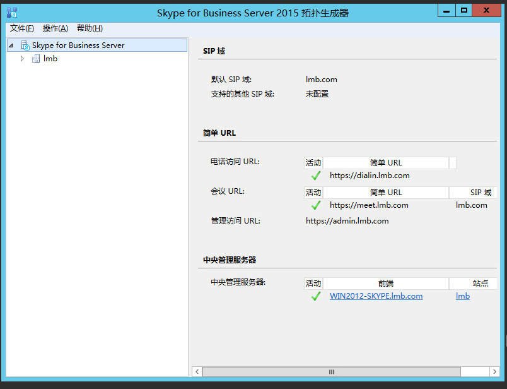Collapse the Skype for Business Server tree node
This screenshot has width=507, height=389.
click(x=11, y=45)
